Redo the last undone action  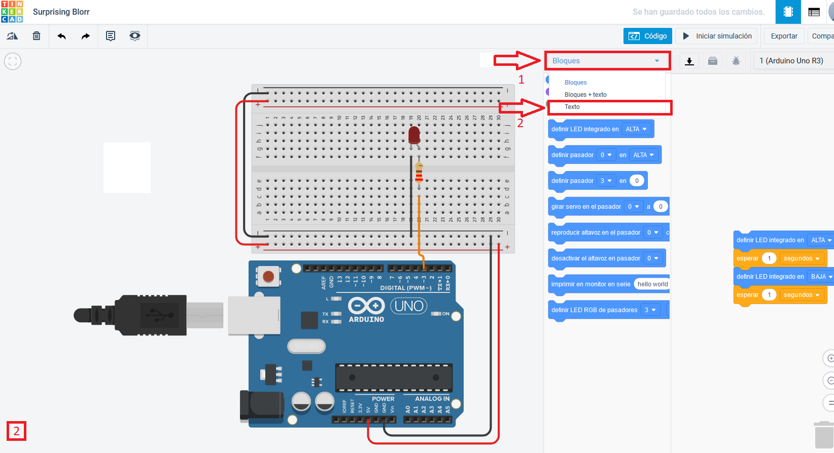[x=86, y=36]
